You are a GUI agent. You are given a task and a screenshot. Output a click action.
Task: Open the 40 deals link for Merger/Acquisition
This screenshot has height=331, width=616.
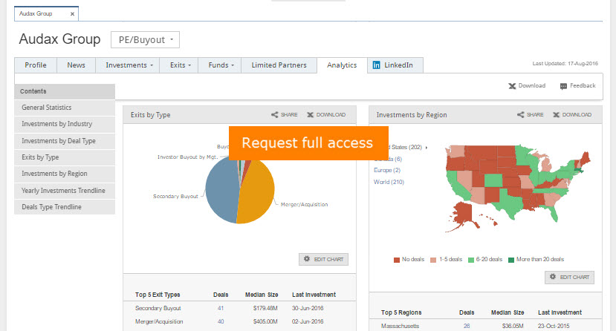[x=221, y=321]
